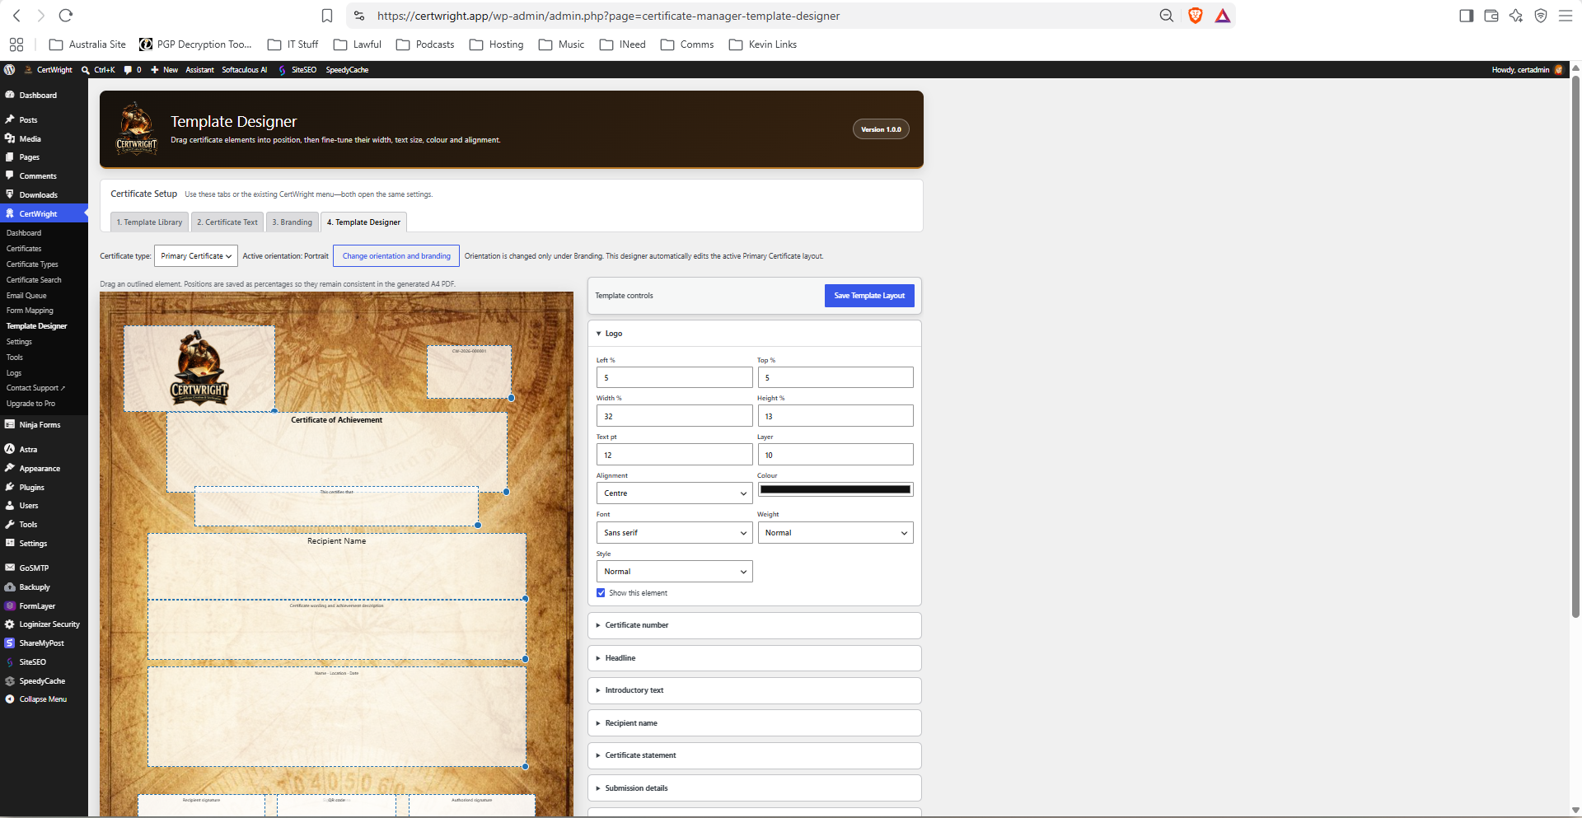Click the Left % input field
This screenshot has width=1582, height=818.
click(x=674, y=377)
